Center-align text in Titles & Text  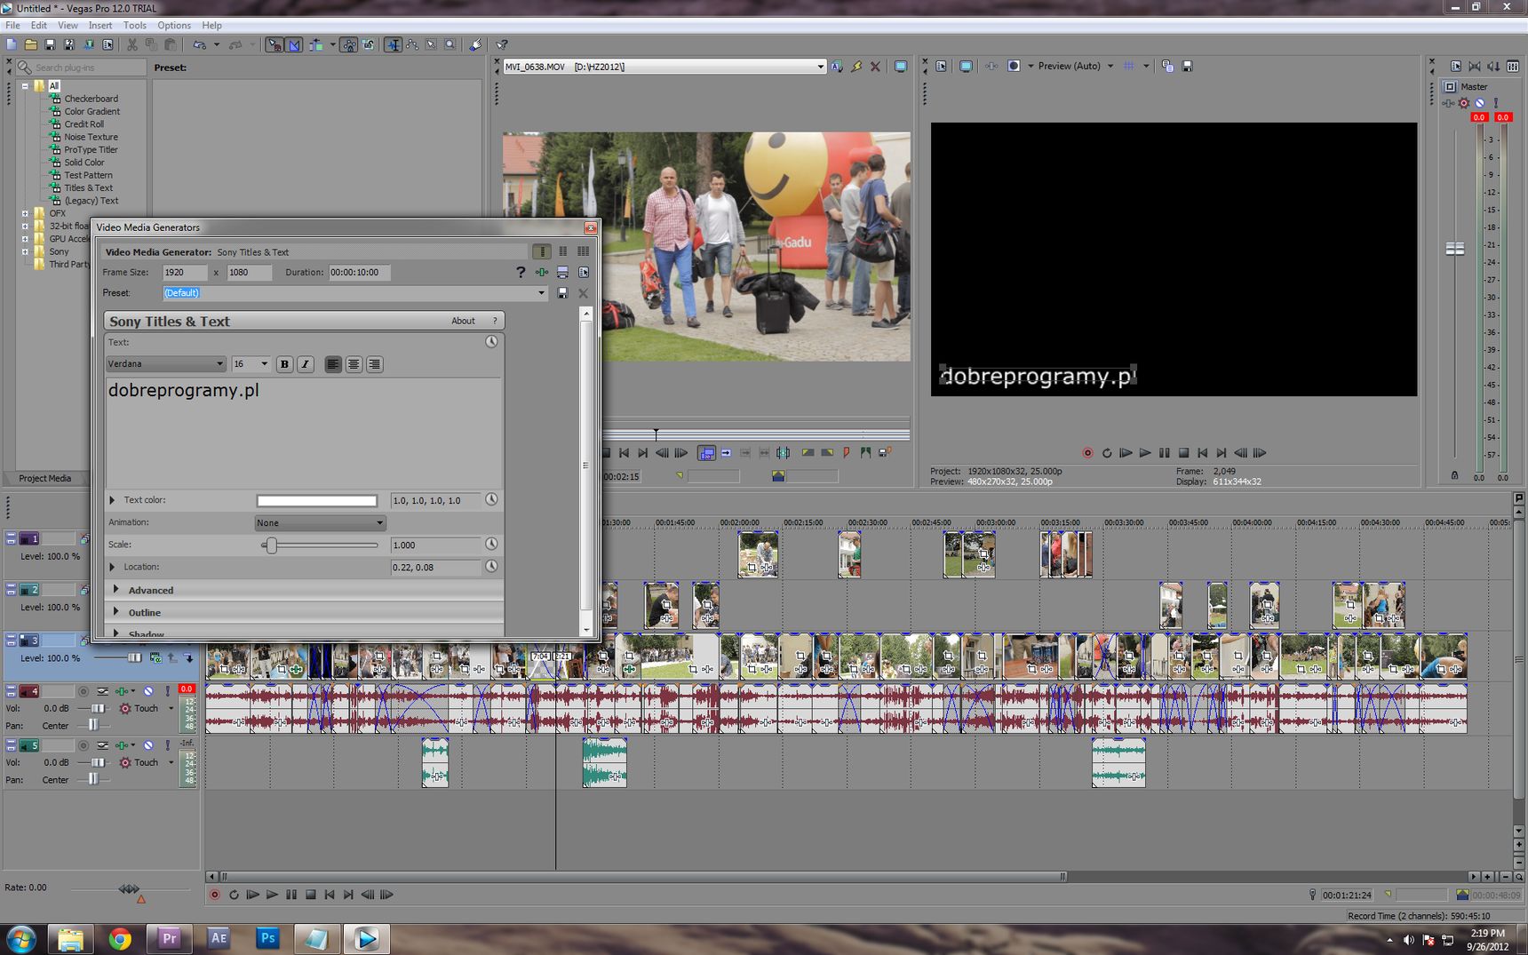354,364
